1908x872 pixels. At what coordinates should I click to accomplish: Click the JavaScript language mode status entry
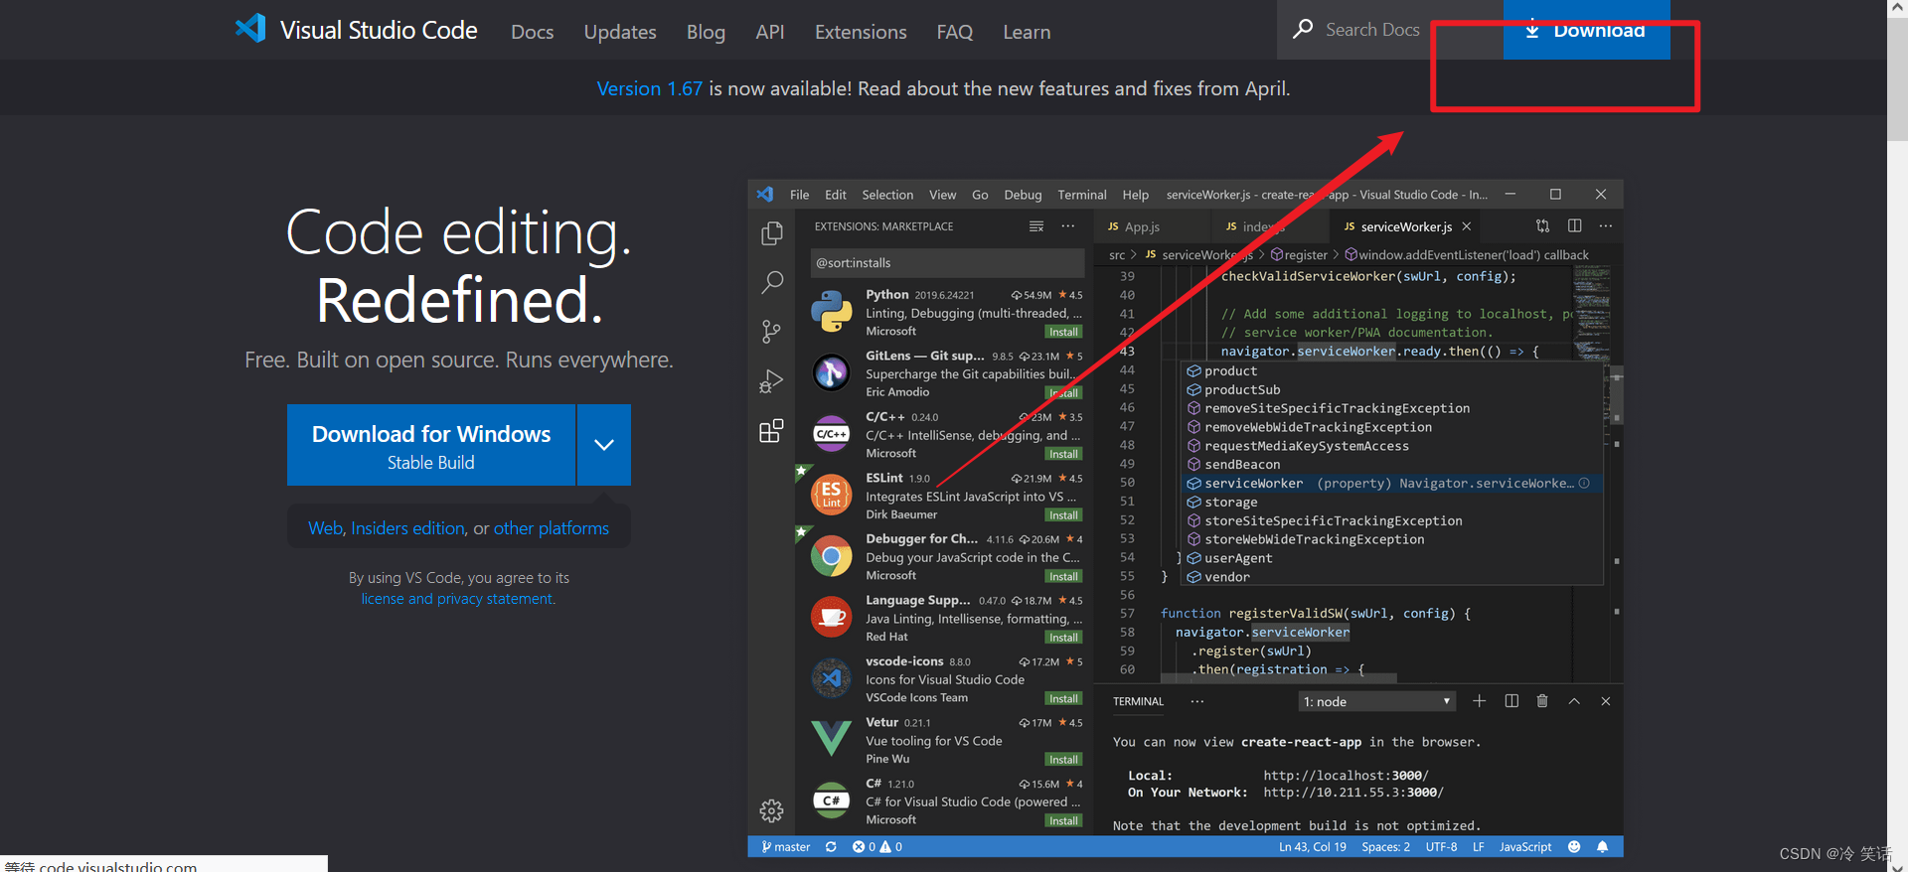tap(1524, 847)
